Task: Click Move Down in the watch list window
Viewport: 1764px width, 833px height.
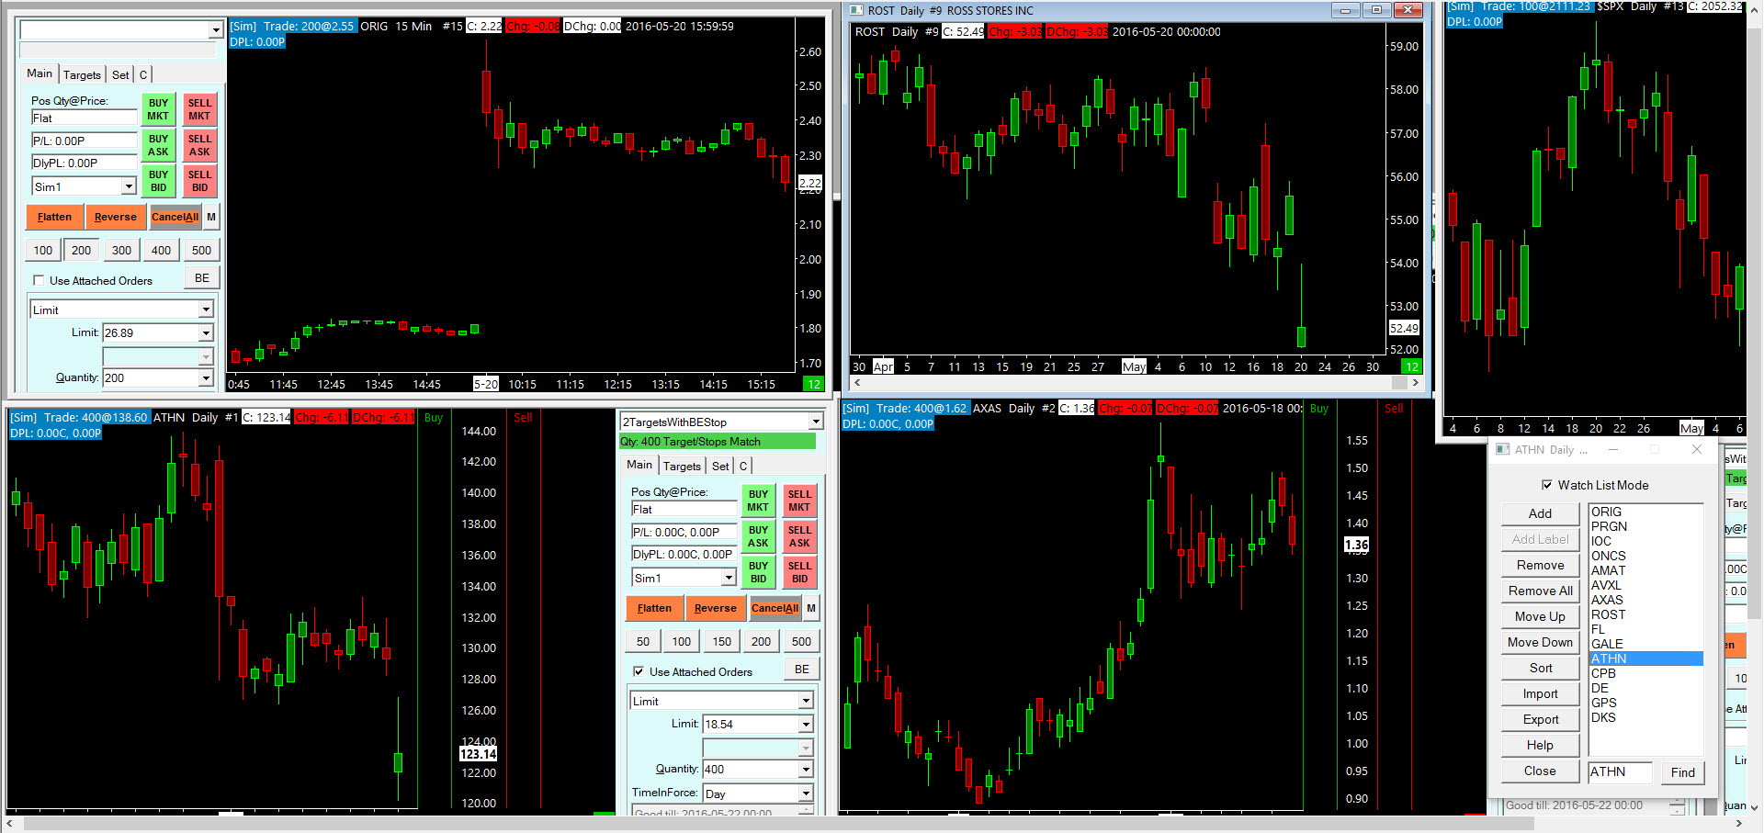Action: 1540,642
